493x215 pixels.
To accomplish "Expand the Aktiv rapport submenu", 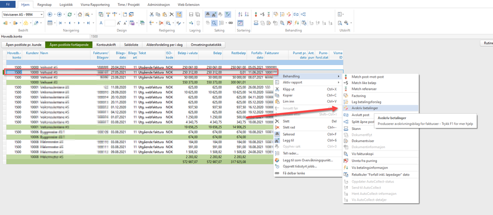I will pyautogui.click(x=307, y=82).
